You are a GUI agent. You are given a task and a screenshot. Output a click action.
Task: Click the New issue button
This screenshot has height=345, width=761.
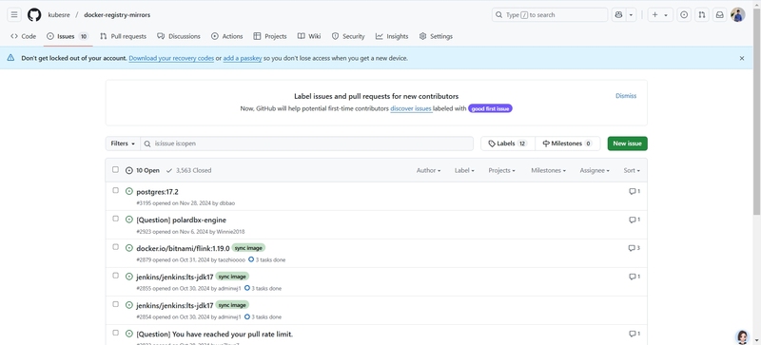coord(627,144)
